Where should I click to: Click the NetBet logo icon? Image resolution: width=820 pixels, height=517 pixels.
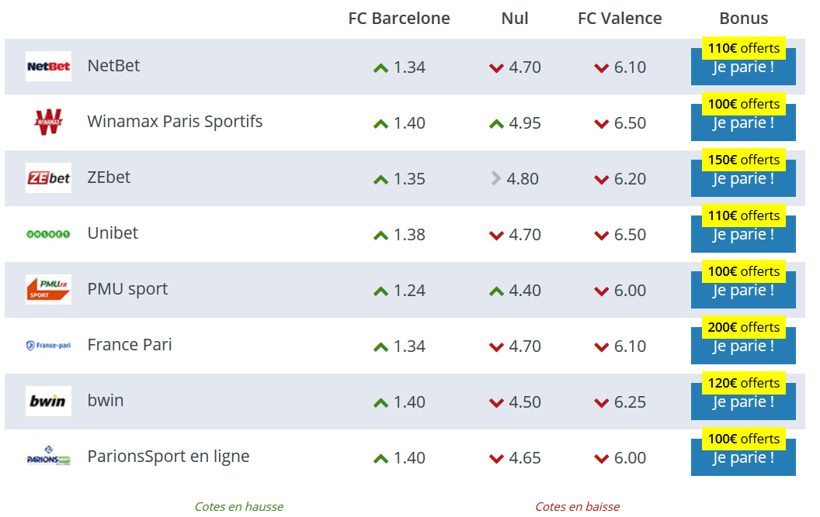click(x=48, y=67)
